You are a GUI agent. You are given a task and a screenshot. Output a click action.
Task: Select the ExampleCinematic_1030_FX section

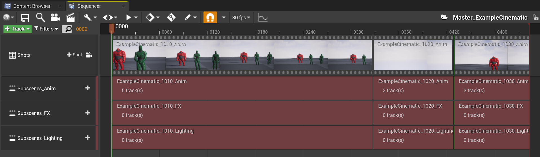(492, 113)
